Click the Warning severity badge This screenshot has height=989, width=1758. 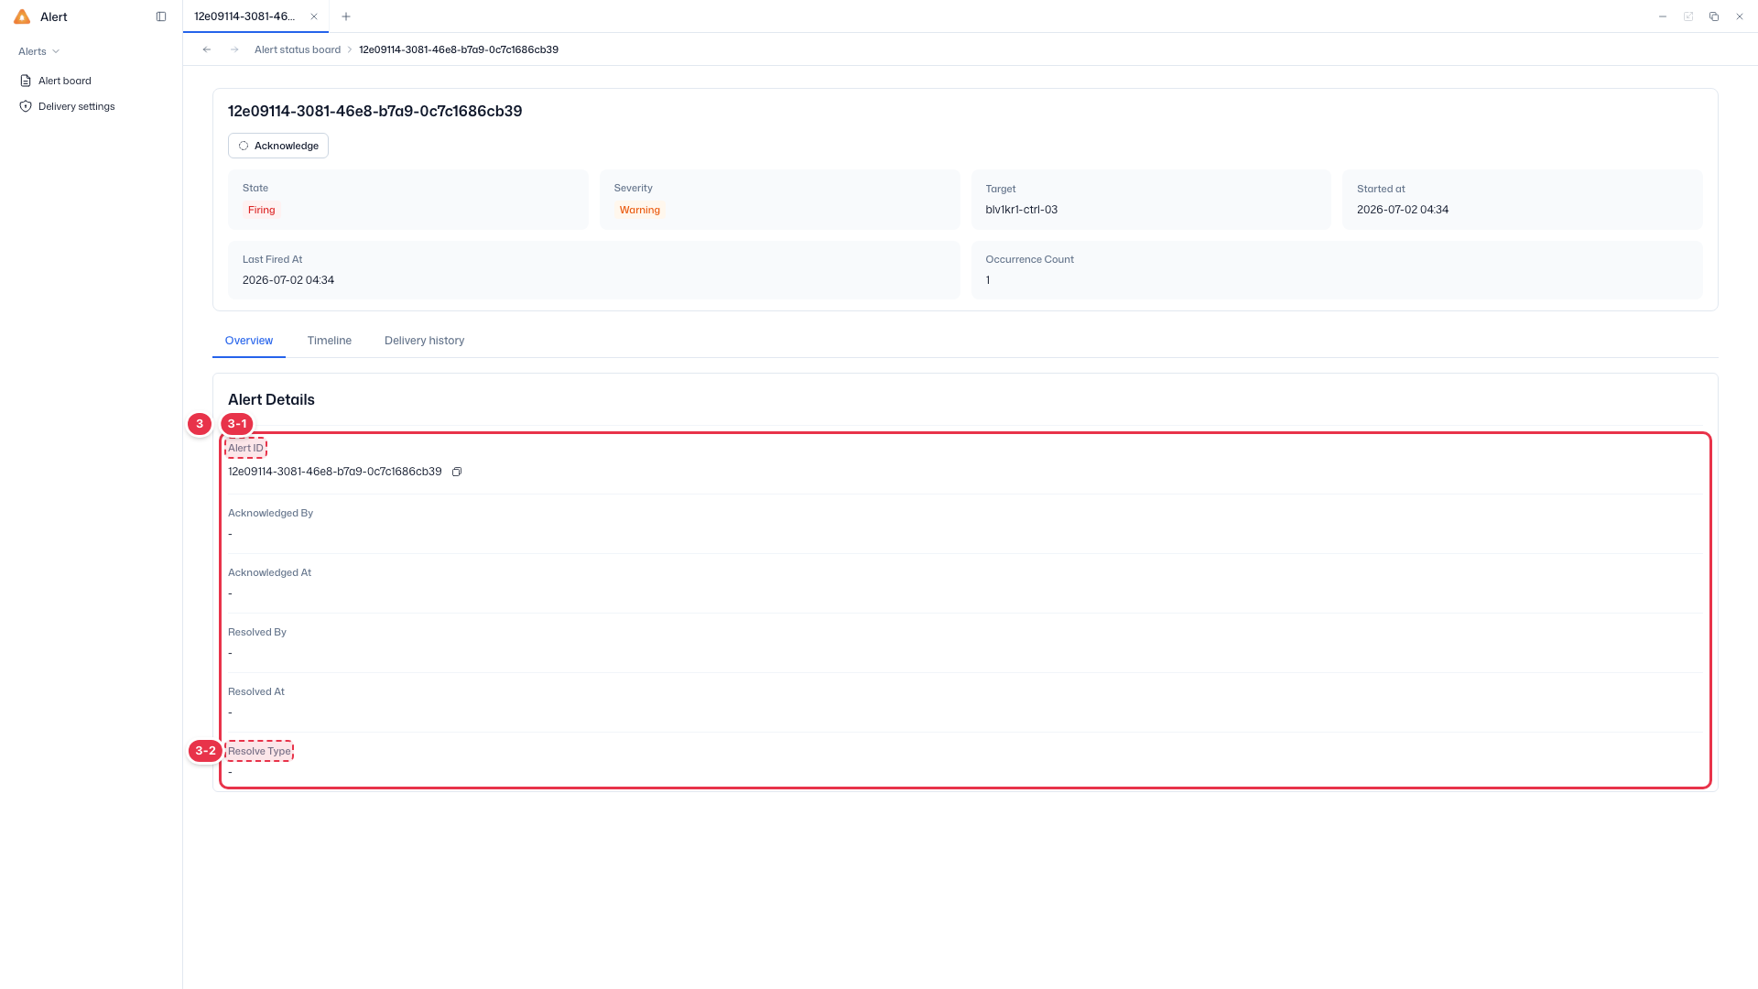(x=640, y=210)
